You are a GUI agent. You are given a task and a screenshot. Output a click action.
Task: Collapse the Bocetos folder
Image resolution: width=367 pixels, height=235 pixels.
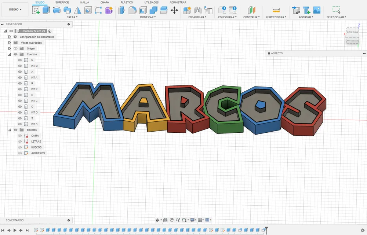pyautogui.click(x=10, y=130)
